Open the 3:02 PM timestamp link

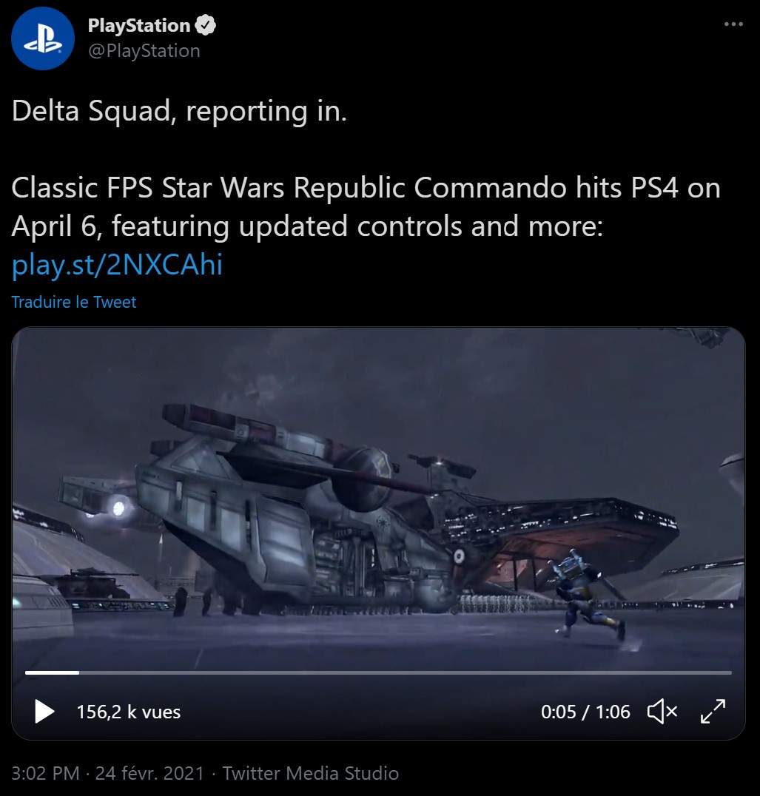point(45,773)
